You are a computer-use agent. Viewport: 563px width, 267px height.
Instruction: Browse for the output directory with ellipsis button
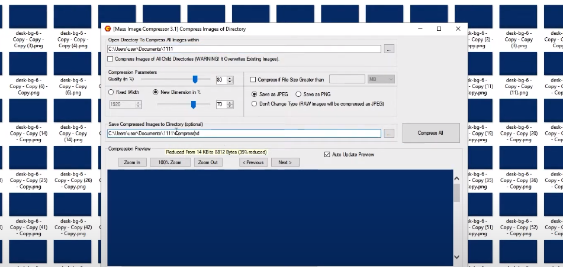pyautogui.click(x=389, y=133)
